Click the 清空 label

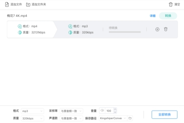click(177, 4)
